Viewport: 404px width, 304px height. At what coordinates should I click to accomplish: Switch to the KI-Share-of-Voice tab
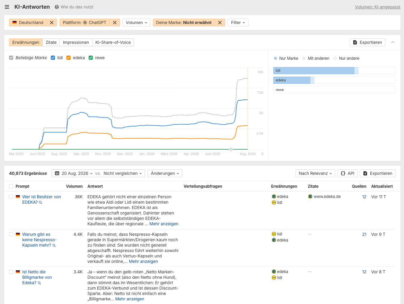(113, 42)
